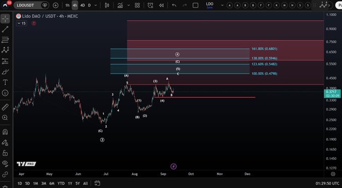
Task: Set date range to 1Y
Action: coord(70,183)
